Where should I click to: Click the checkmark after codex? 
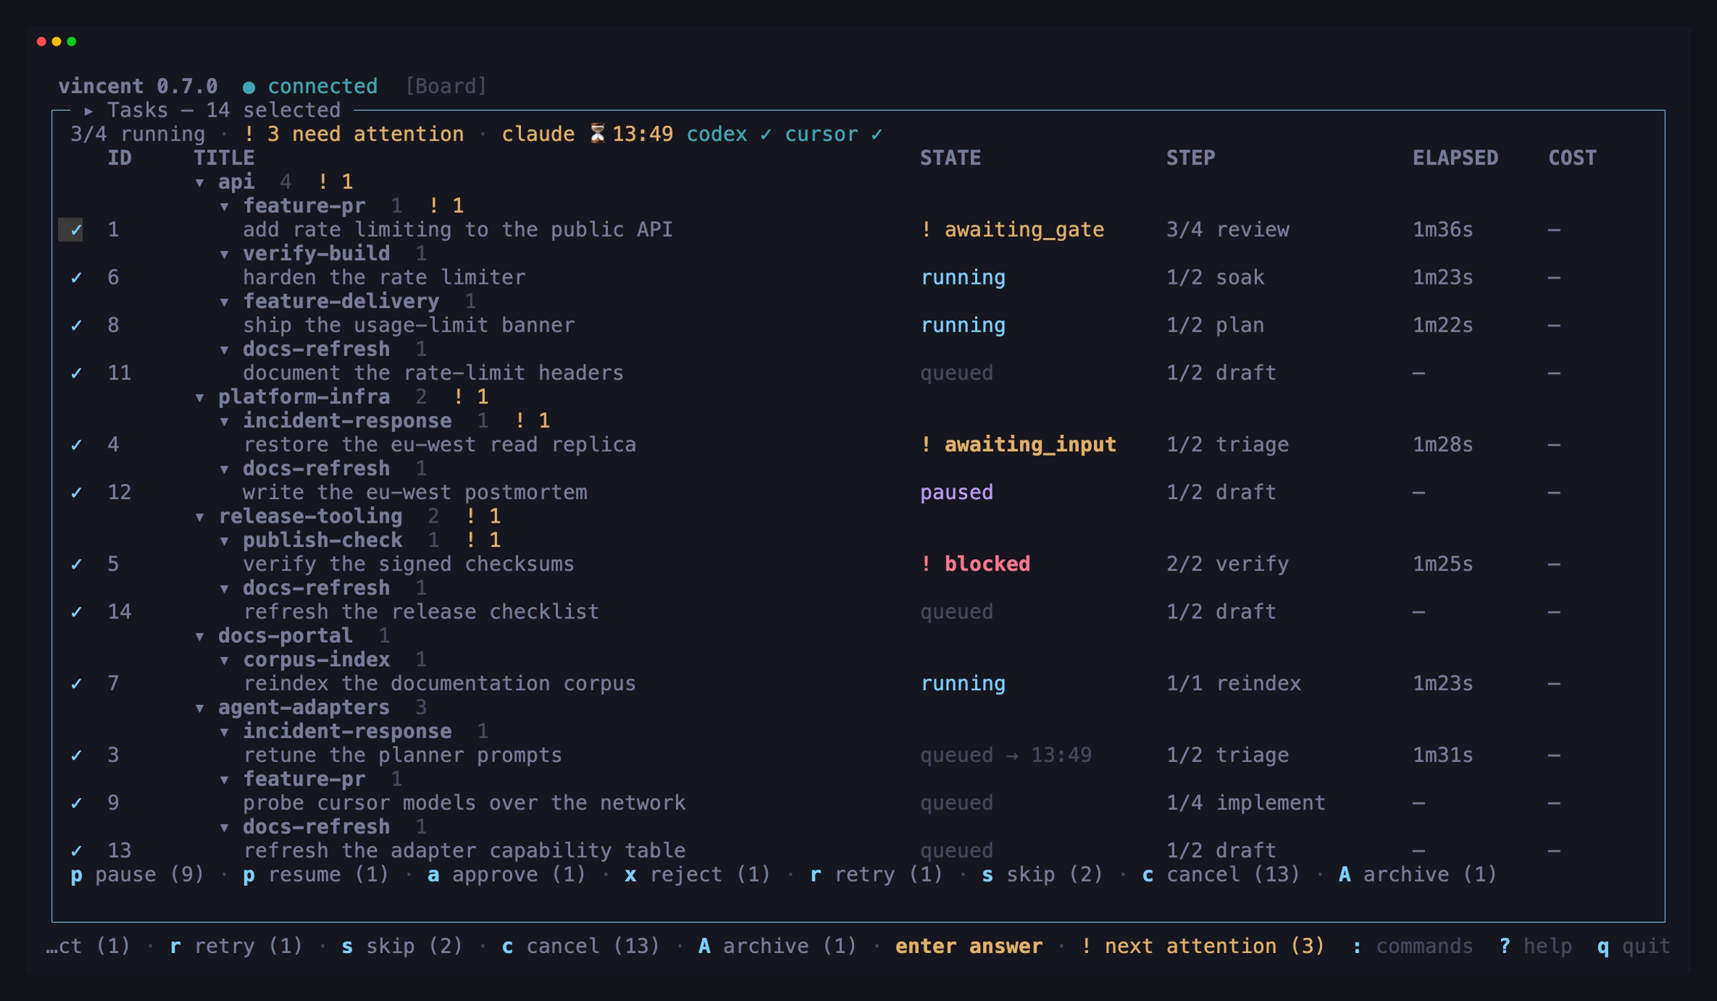(765, 134)
